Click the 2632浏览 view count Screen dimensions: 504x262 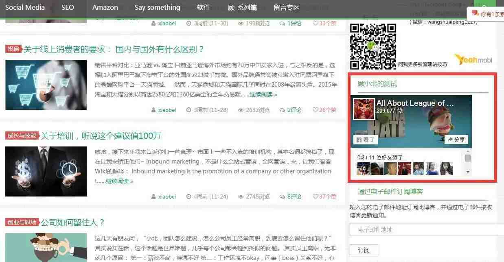coord(254,110)
